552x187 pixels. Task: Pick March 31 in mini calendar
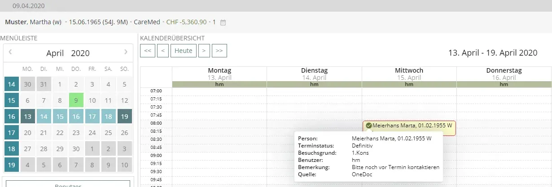(x=44, y=84)
